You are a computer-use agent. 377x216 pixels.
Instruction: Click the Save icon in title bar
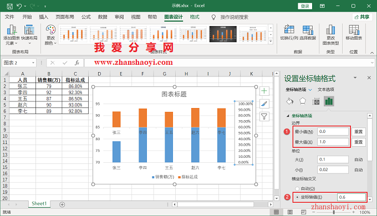click(x=9, y=6)
